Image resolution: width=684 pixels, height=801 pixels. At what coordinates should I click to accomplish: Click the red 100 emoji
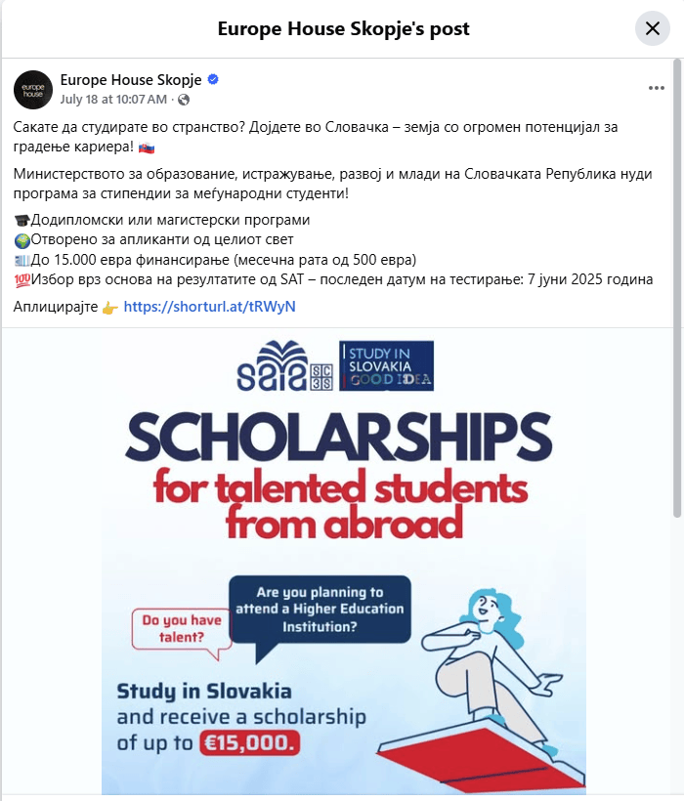click(x=22, y=279)
